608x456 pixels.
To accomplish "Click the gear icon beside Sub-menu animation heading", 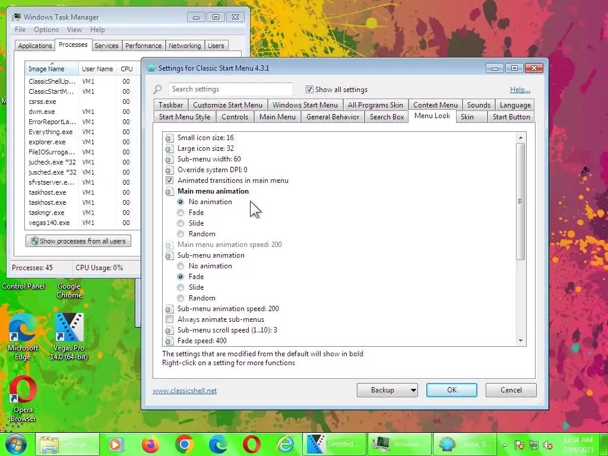I will click(x=169, y=255).
